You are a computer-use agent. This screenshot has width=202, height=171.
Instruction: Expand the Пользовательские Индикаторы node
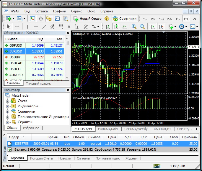(x=7, y=117)
